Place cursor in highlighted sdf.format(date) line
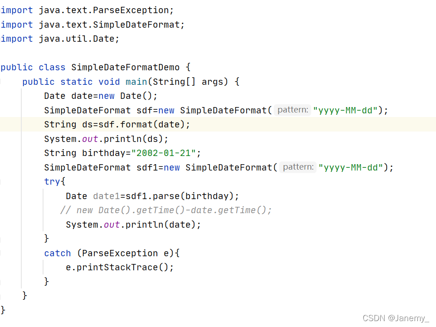 (x=117, y=124)
